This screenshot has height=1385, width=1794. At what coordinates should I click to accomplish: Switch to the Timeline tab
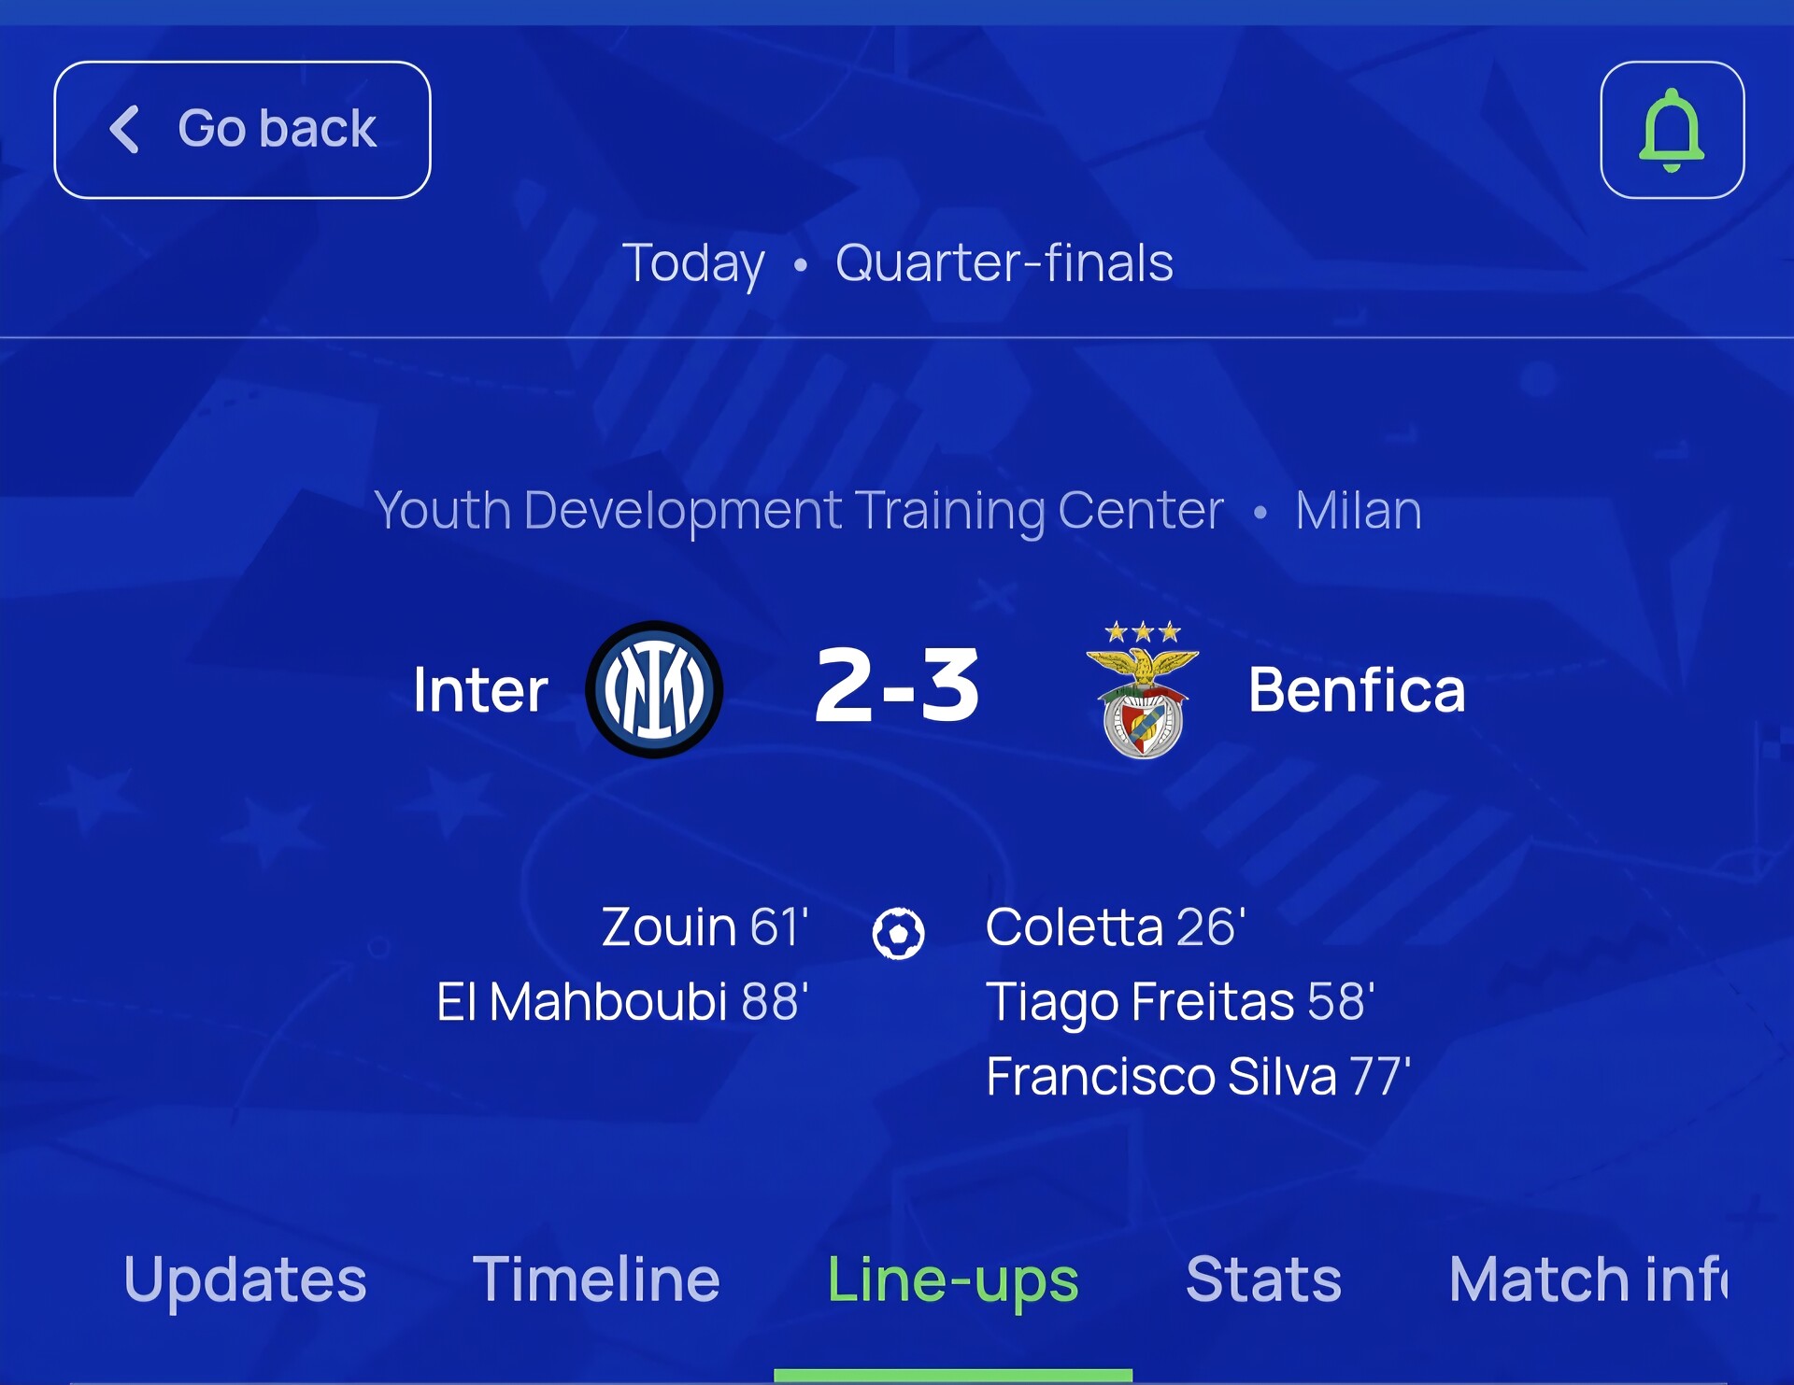(x=596, y=1279)
